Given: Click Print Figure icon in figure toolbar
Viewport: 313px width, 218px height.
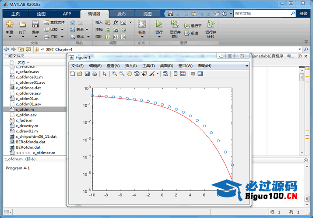Looking at the screenshot, I should (x=95, y=74).
